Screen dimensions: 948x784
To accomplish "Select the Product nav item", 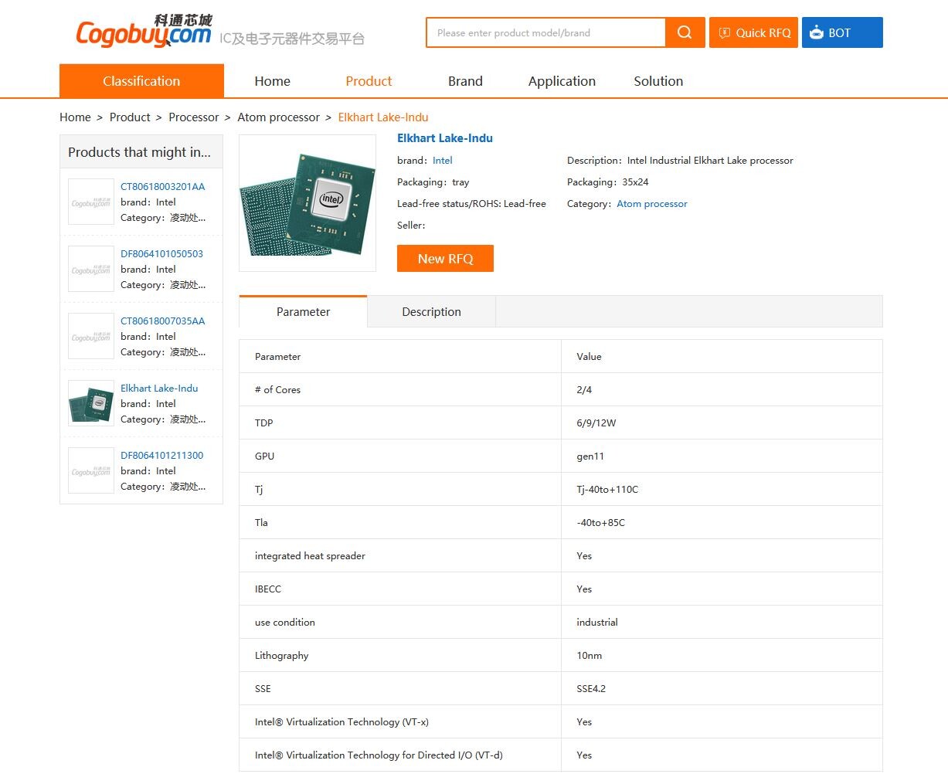I will tap(369, 81).
